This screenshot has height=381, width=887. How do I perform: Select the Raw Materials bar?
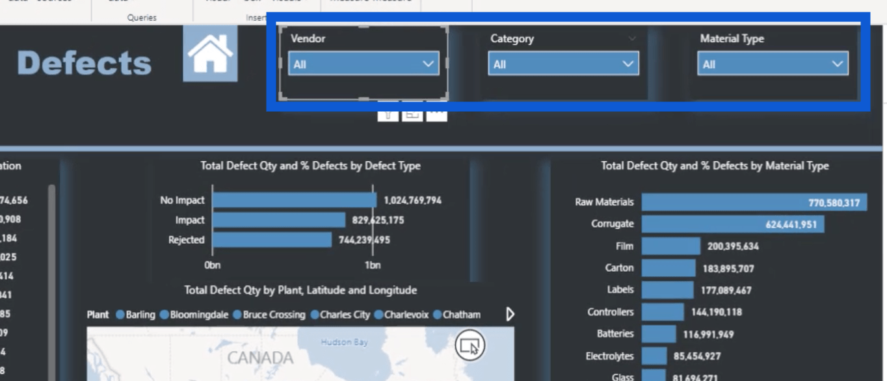pos(754,202)
